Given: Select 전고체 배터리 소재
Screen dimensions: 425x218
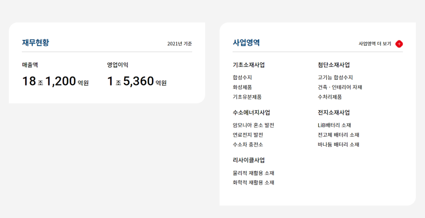Looking at the screenshot, I should [x=338, y=135].
